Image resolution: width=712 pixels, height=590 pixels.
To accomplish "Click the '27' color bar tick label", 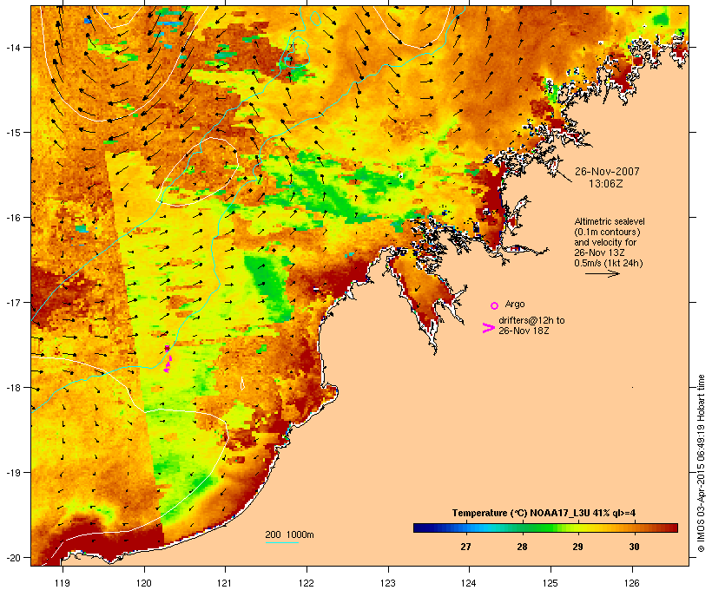I will pos(465,547).
